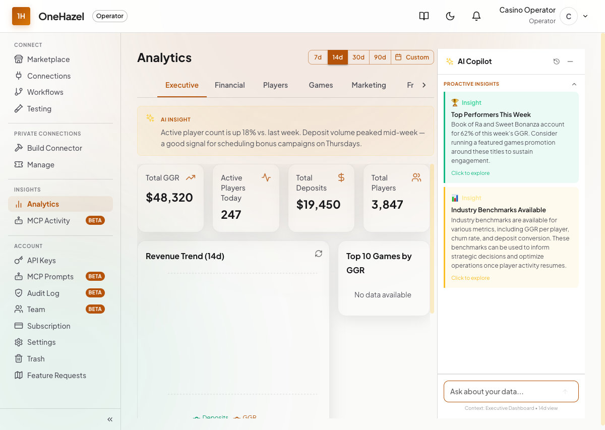Open Testing in the sidebar
This screenshot has width=605, height=430.
(x=60, y=109)
